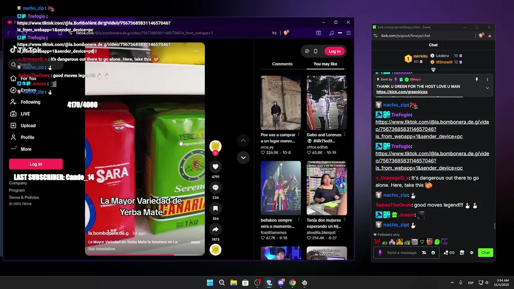Viewport: 514px width, 289px height.
Task: Open Brave Shields icon in TikTok window
Action: [286, 33]
